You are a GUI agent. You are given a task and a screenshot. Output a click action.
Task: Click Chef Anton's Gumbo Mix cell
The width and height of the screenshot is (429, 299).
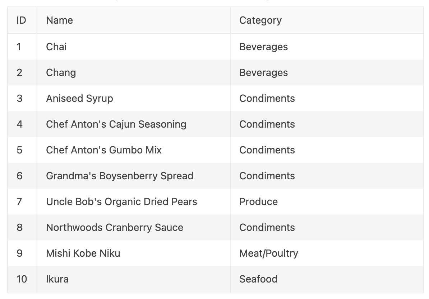pyautogui.click(x=104, y=150)
